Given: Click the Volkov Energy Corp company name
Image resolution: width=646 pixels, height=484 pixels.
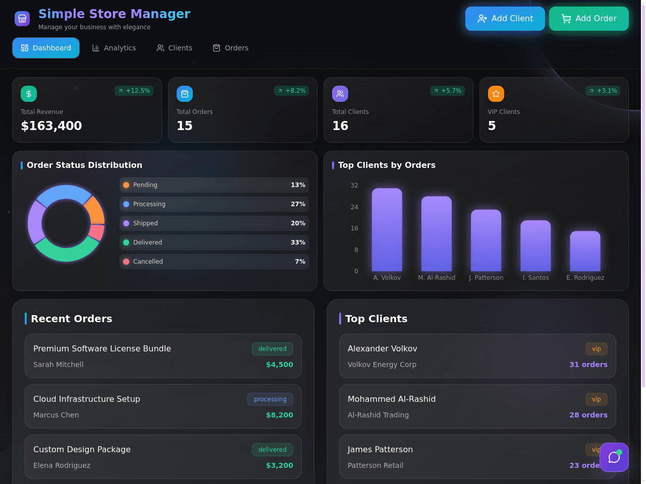Looking at the screenshot, I should [x=382, y=365].
